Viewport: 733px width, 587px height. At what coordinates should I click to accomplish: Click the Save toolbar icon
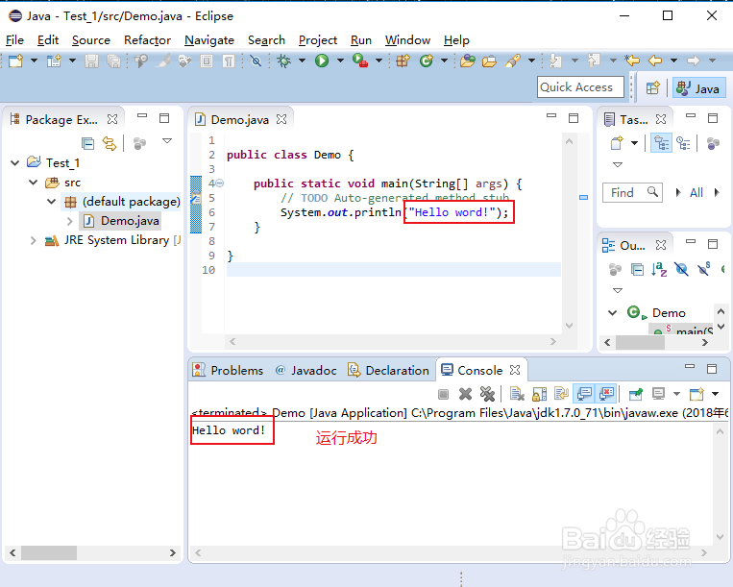(x=91, y=61)
